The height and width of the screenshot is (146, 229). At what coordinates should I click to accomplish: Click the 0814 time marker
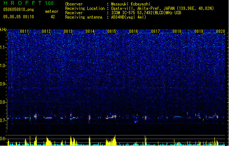(x=90, y=31)
